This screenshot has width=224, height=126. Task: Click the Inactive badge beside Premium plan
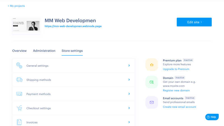click(x=188, y=60)
